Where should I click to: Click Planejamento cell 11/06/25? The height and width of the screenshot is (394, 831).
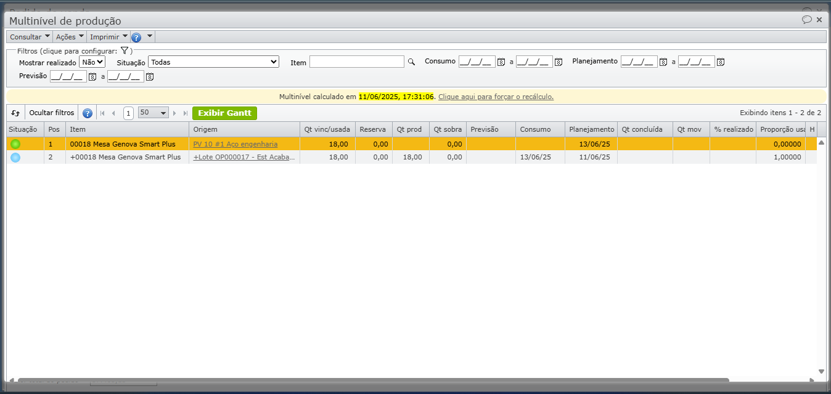click(591, 157)
